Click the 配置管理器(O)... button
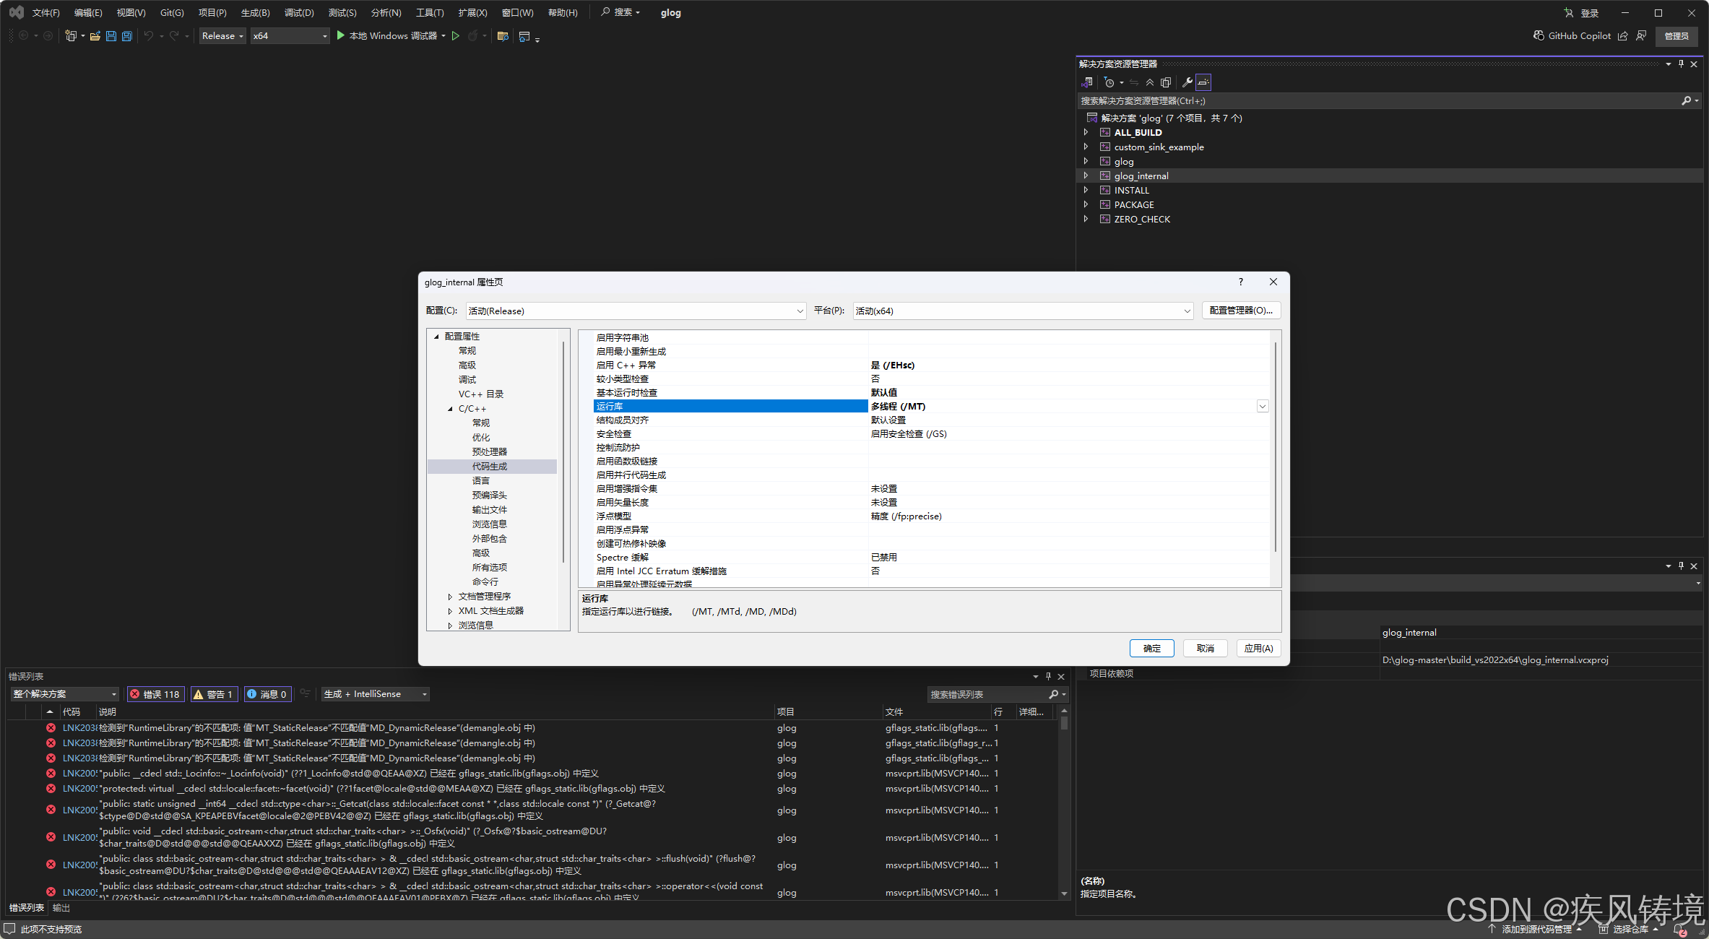 pyautogui.click(x=1240, y=311)
